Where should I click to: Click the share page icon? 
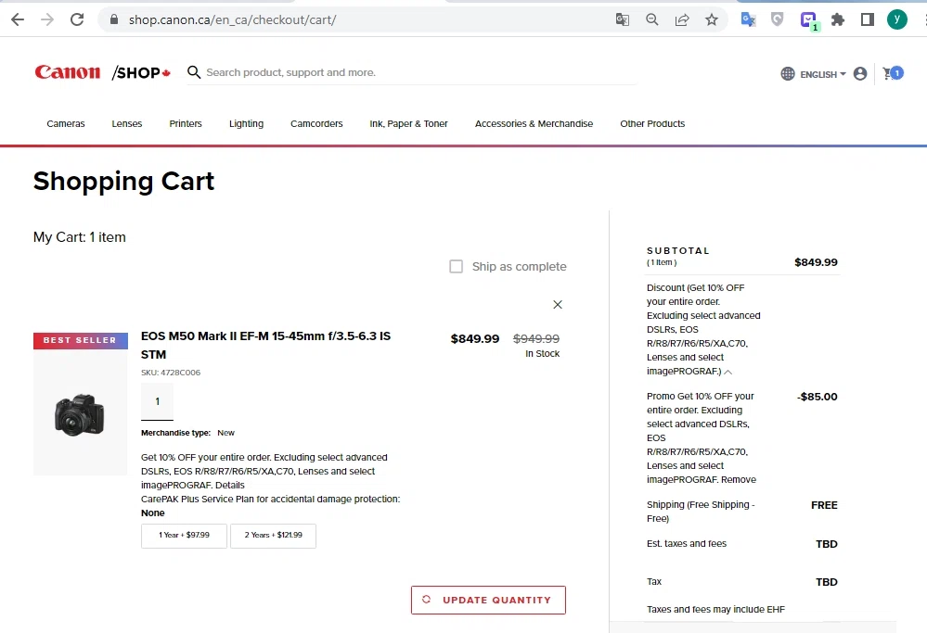pyautogui.click(x=682, y=19)
